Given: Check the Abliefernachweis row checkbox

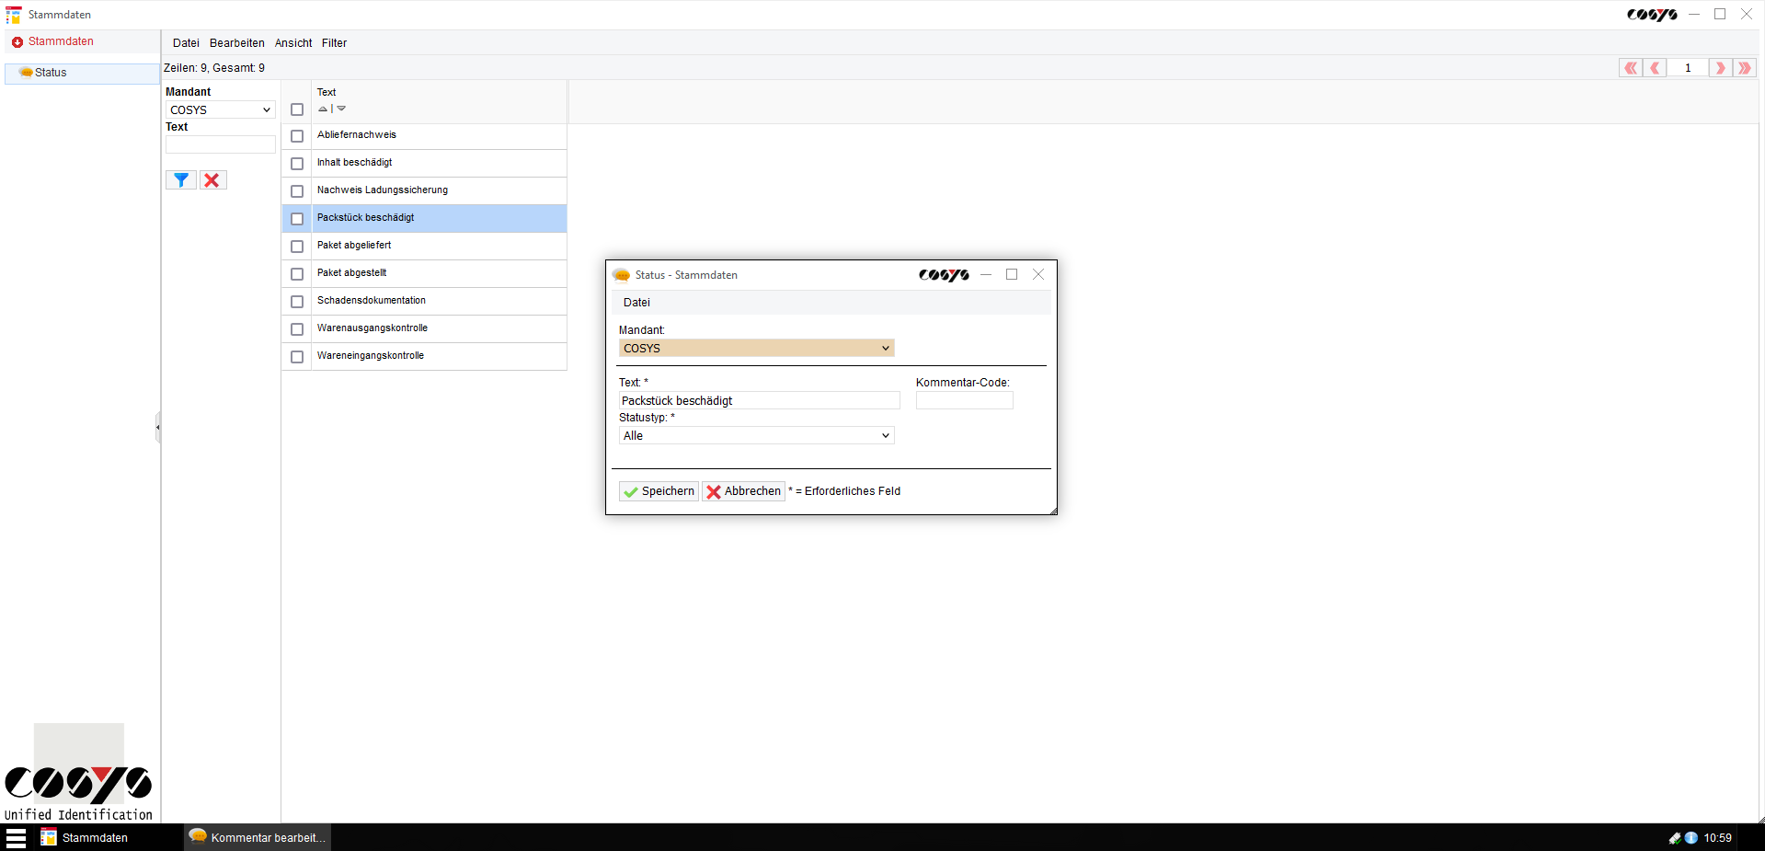Looking at the screenshot, I should click(297, 136).
